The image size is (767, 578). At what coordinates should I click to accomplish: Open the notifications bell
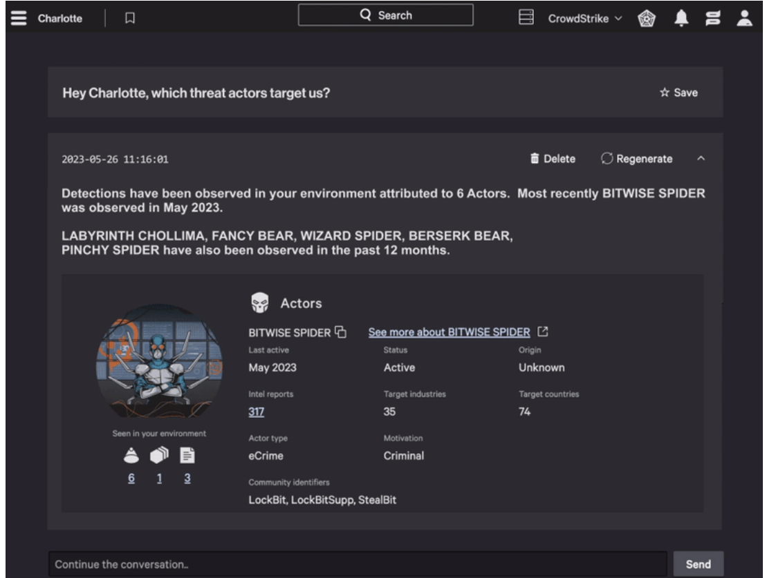tap(682, 18)
